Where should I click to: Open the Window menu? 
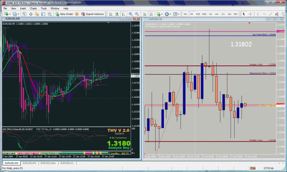tap(55, 8)
